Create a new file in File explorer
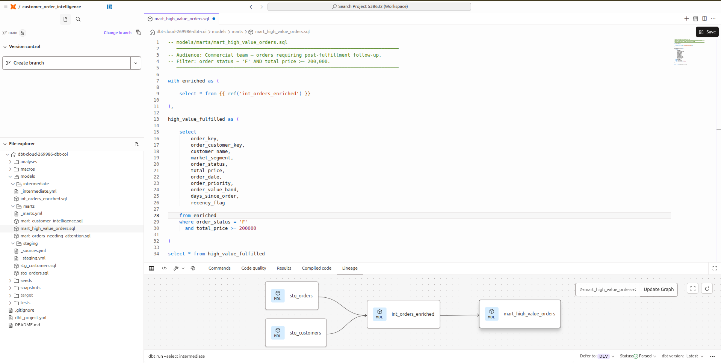The height and width of the screenshot is (363, 721). coord(136,144)
